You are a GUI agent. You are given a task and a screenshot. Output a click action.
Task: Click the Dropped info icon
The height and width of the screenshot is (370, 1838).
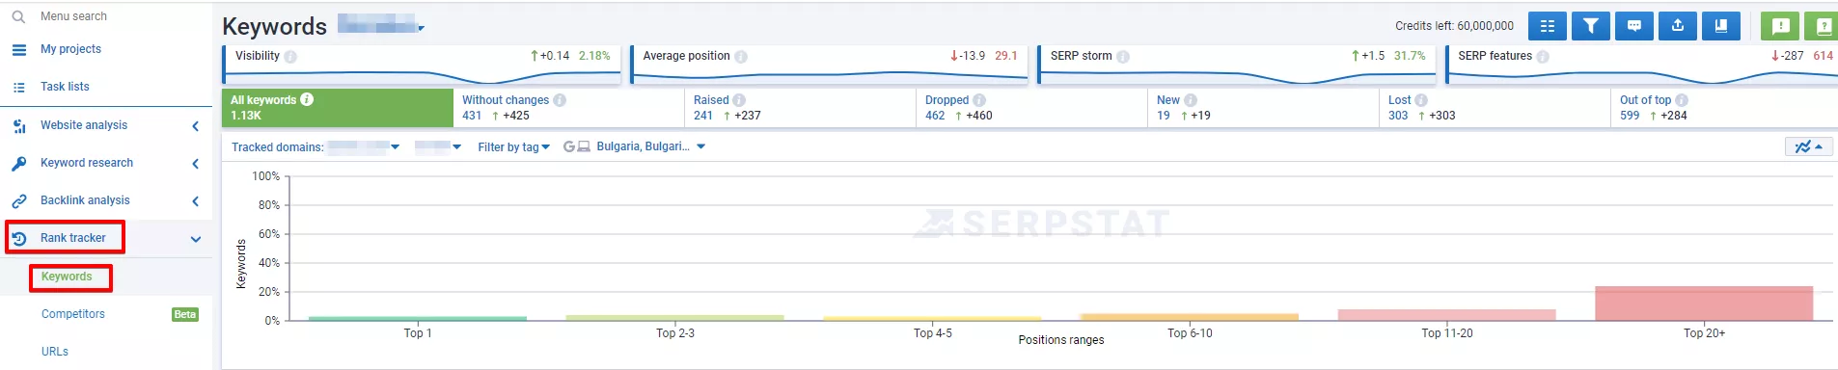(x=979, y=100)
